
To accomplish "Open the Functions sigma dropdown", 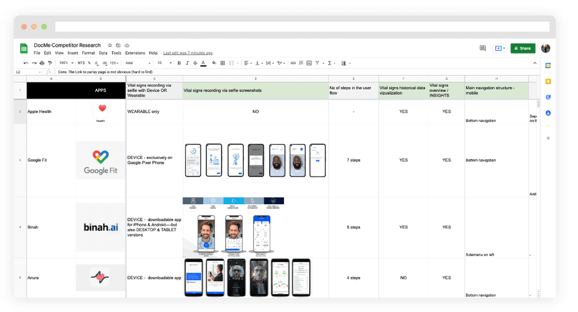I will pos(331,63).
